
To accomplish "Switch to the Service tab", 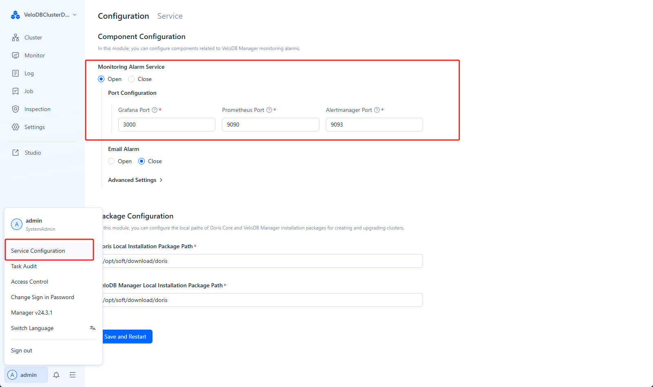I will (170, 16).
